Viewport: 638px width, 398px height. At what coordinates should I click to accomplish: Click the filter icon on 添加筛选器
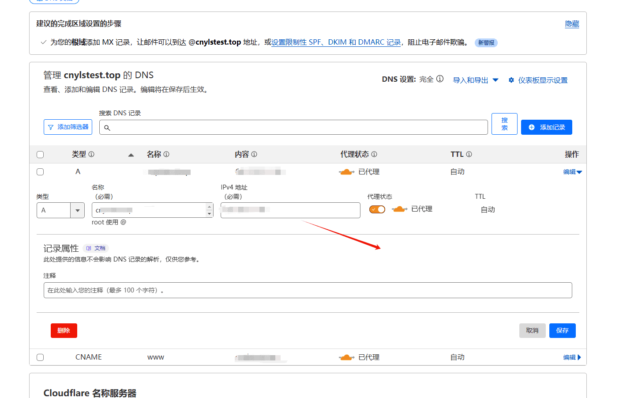[52, 127]
